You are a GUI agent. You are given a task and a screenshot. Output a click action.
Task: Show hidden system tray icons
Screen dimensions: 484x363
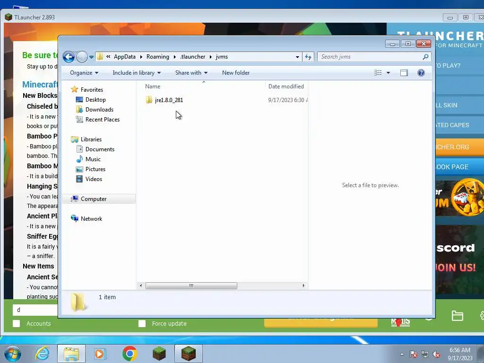(x=402, y=354)
